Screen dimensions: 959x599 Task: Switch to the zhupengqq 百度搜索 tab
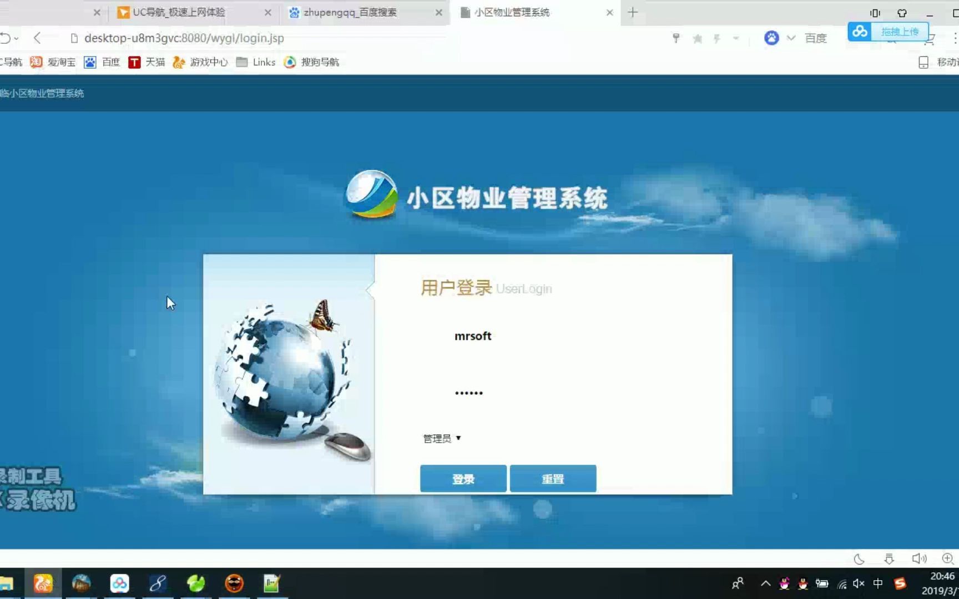pos(350,12)
